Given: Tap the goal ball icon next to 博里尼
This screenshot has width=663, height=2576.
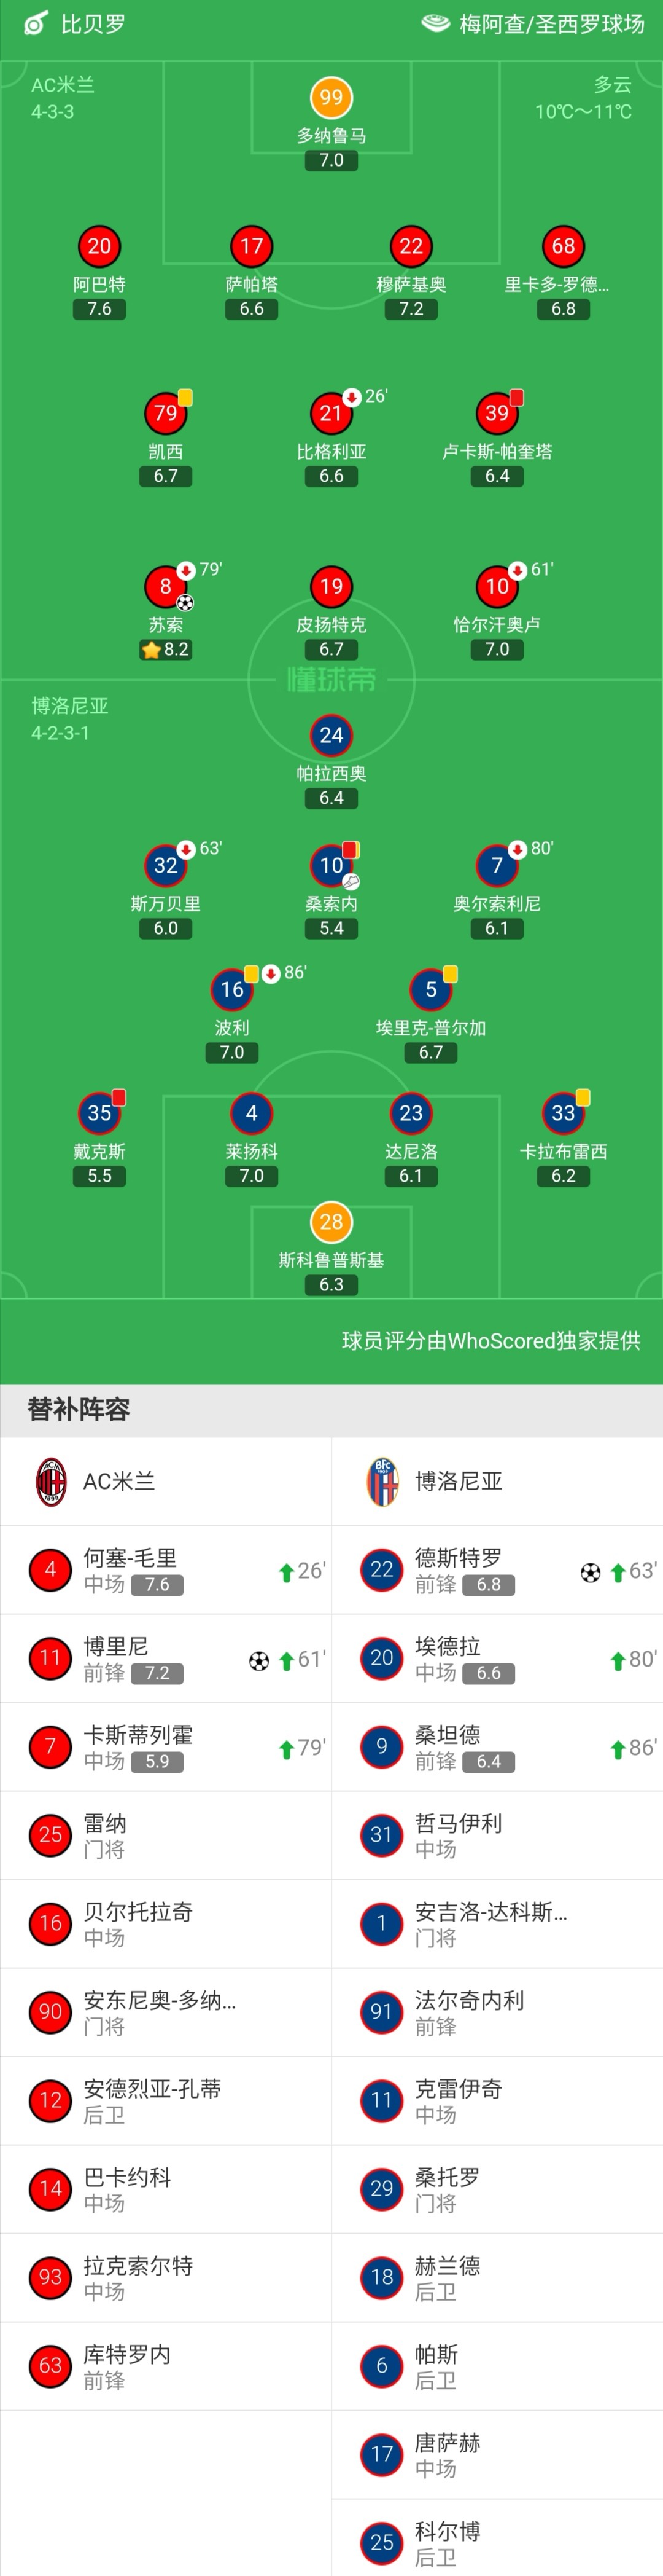Looking at the screenshot, I should tap(258, 1661).
